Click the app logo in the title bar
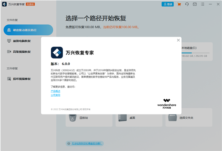Image resolution: width=222 pixels, height=151 pixels. (x=4, y=4)
